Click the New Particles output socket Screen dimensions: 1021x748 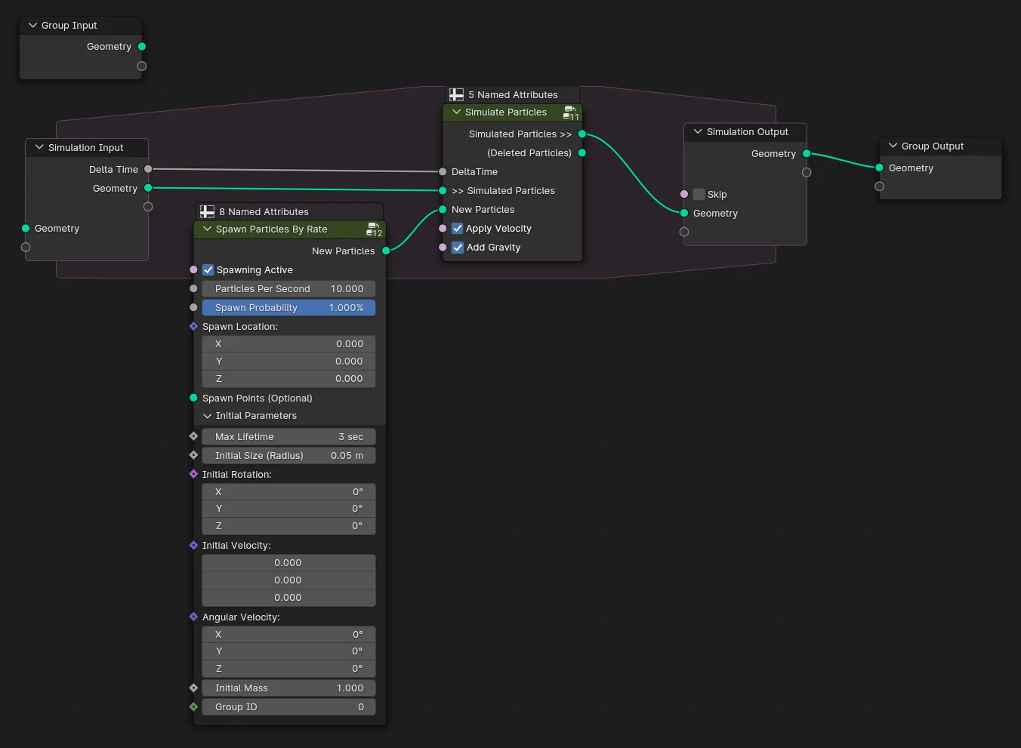[386, 251]
